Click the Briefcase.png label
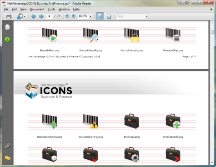 [x=132, y=137]
